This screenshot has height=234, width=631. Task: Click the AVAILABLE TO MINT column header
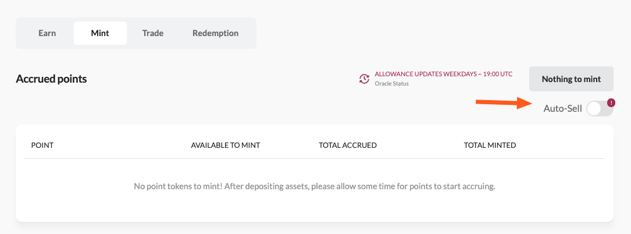225,145
